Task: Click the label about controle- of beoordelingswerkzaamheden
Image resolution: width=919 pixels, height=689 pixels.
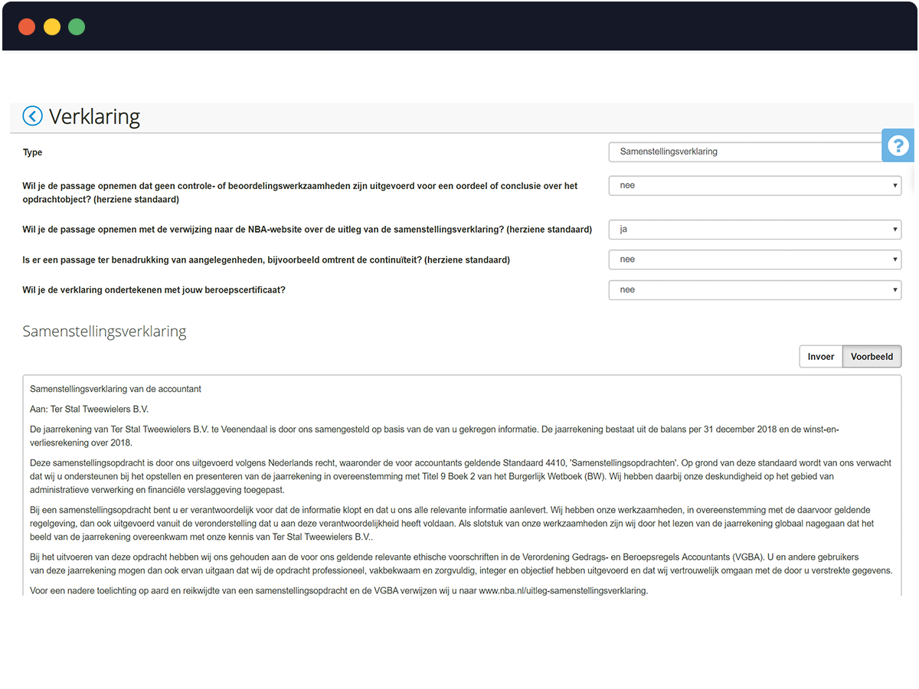Action: click(299, 192)
